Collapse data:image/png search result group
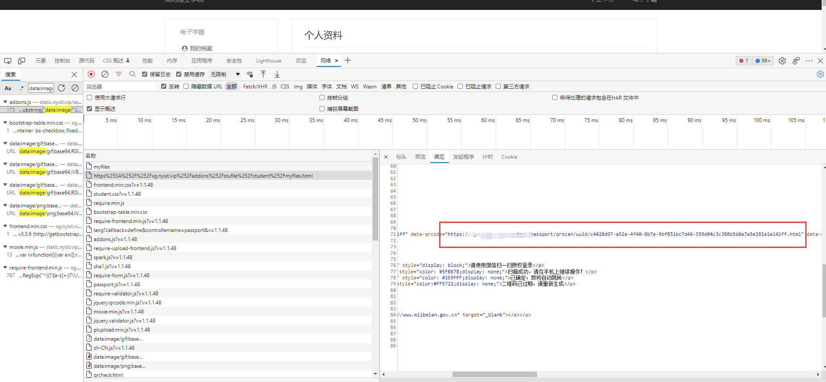Viewport: 826px width, 382px height. 5,206
